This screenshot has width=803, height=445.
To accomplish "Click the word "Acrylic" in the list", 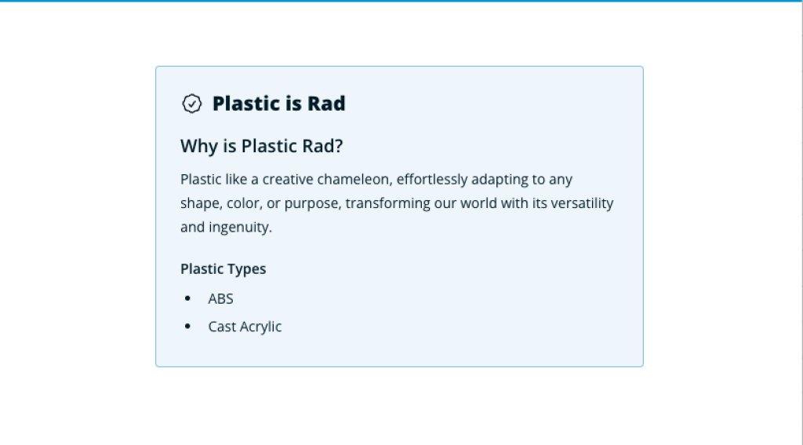I will pos(261,326).
